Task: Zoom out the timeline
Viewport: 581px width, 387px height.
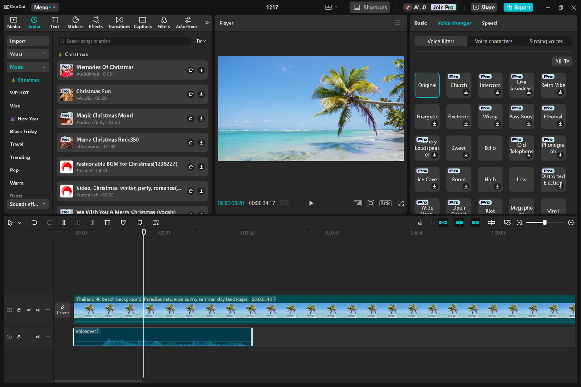Action: point(519,223)
